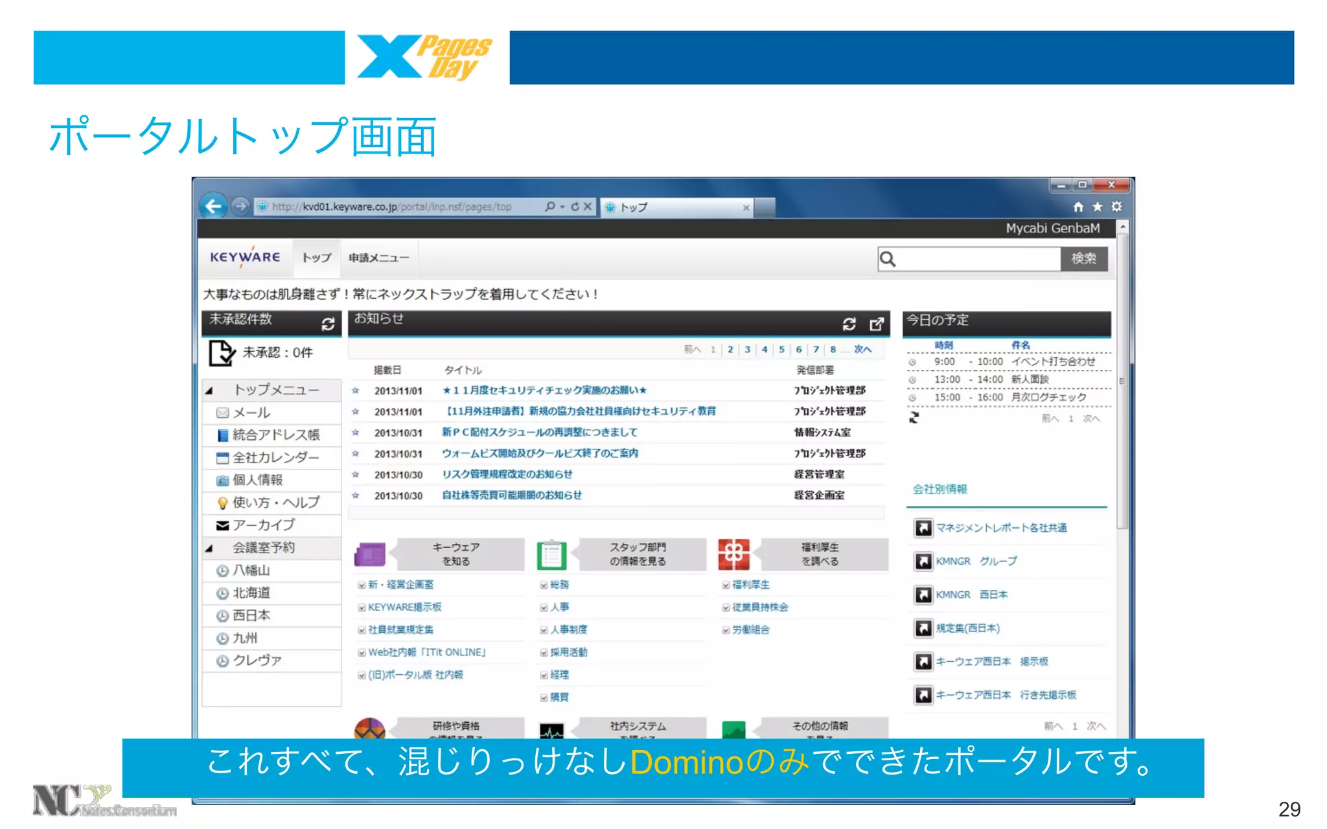1327x829 pixels.
Task: Refresh the 未承認件数 panel
Action: click(328, 323)
